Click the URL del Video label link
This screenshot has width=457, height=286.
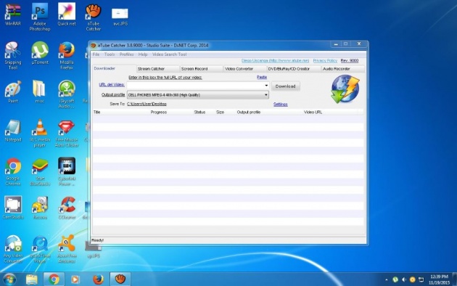[112, 85]
